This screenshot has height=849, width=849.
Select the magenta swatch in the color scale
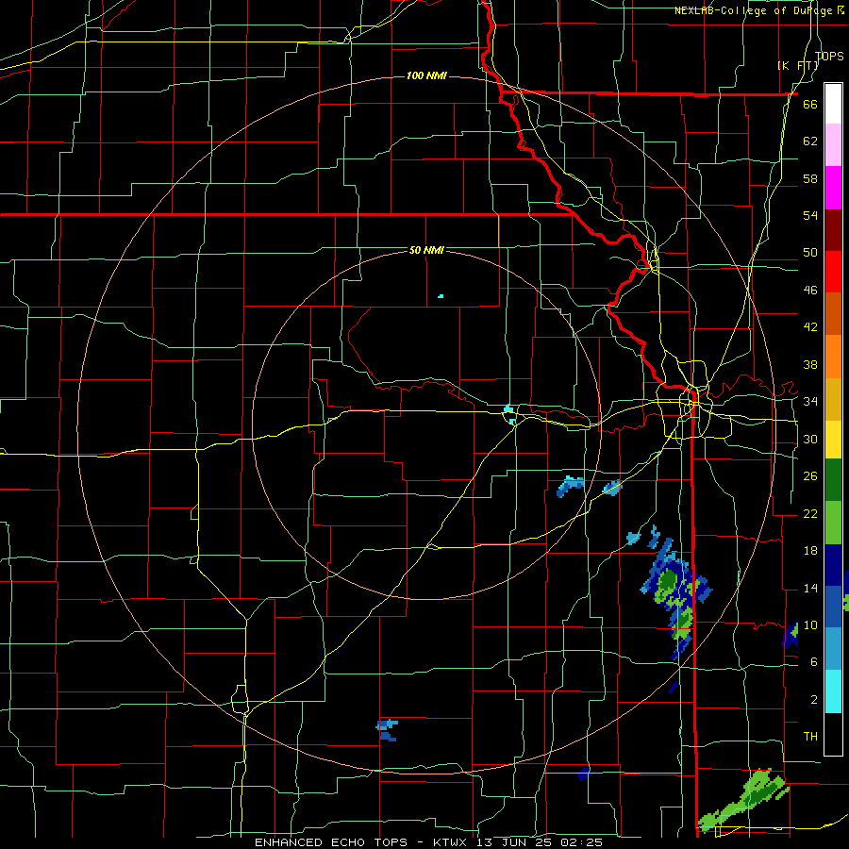[833, 188]
